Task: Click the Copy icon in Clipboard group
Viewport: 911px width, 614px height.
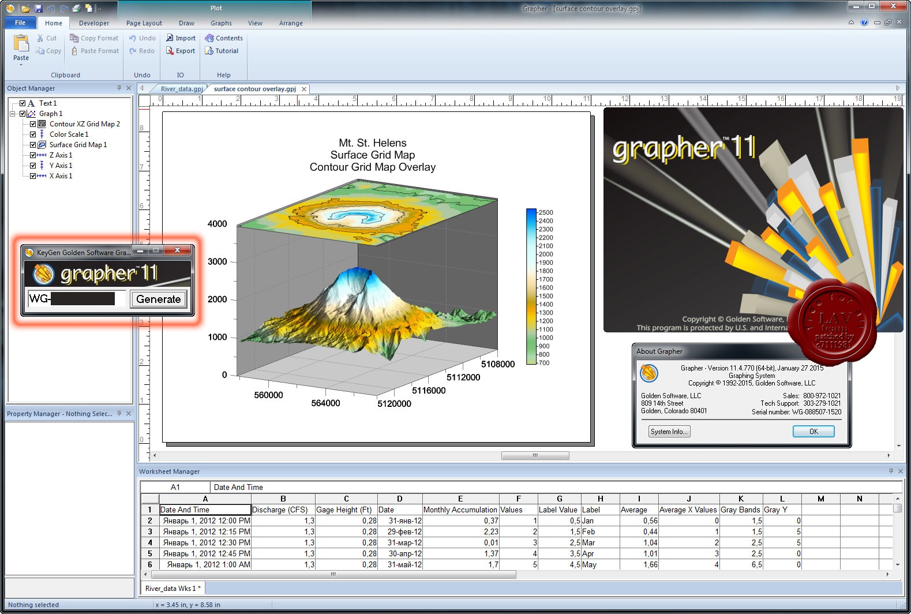Action: point(40,51)
